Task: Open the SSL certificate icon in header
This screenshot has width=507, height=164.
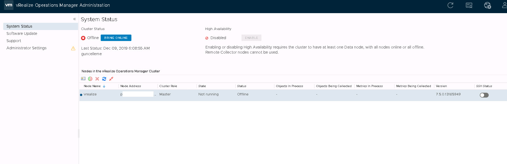Action: (x=469, y=5)
